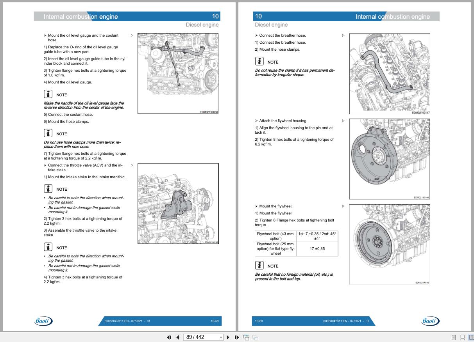474x342 pixels.
Task: Click the triangle marker beside flywheel housing image
Action: [343, 120]
